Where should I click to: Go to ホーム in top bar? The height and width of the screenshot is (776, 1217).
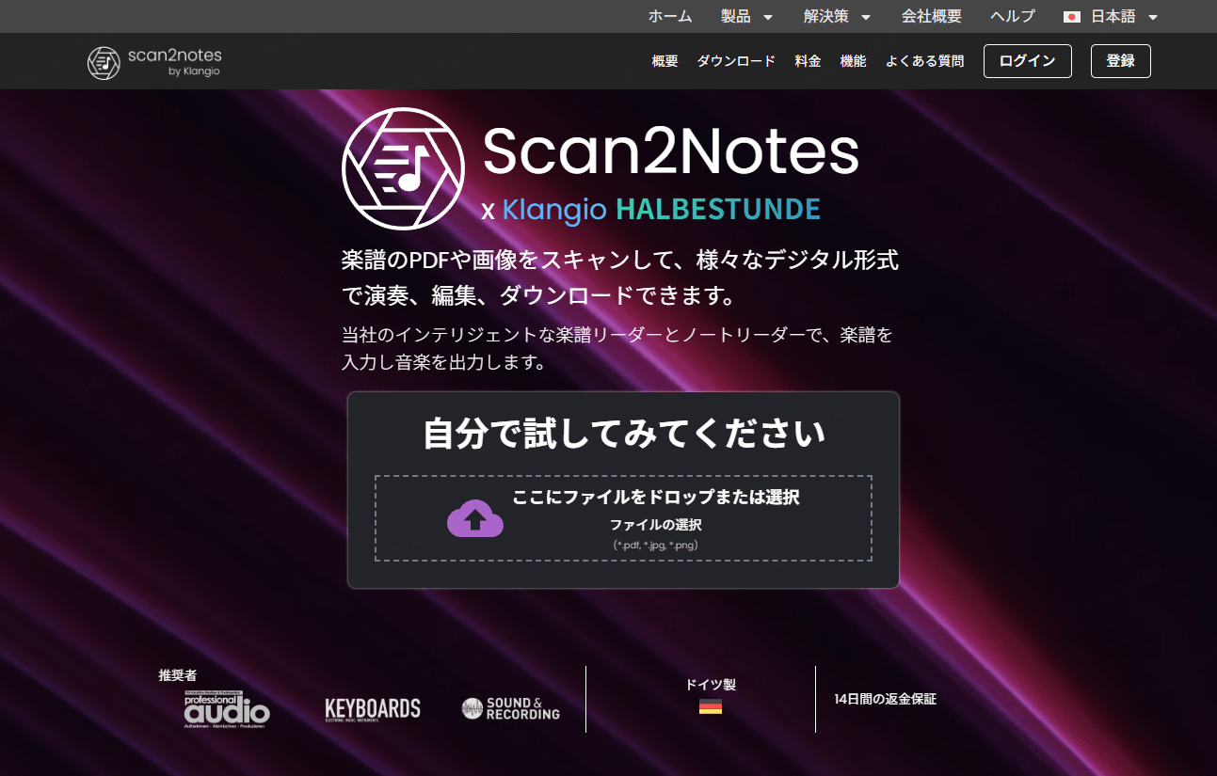[670, 17]
